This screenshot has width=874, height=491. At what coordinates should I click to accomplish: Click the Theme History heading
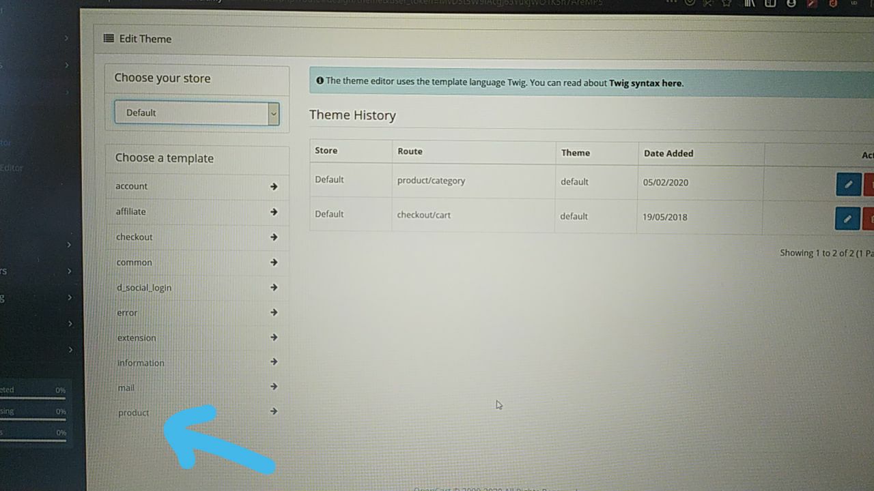pos(352,115)
